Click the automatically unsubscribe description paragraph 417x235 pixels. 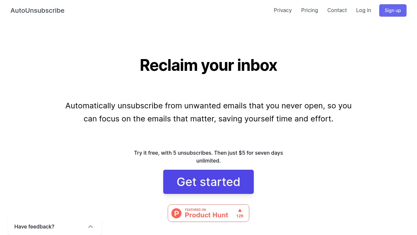[x=208, y=112]
